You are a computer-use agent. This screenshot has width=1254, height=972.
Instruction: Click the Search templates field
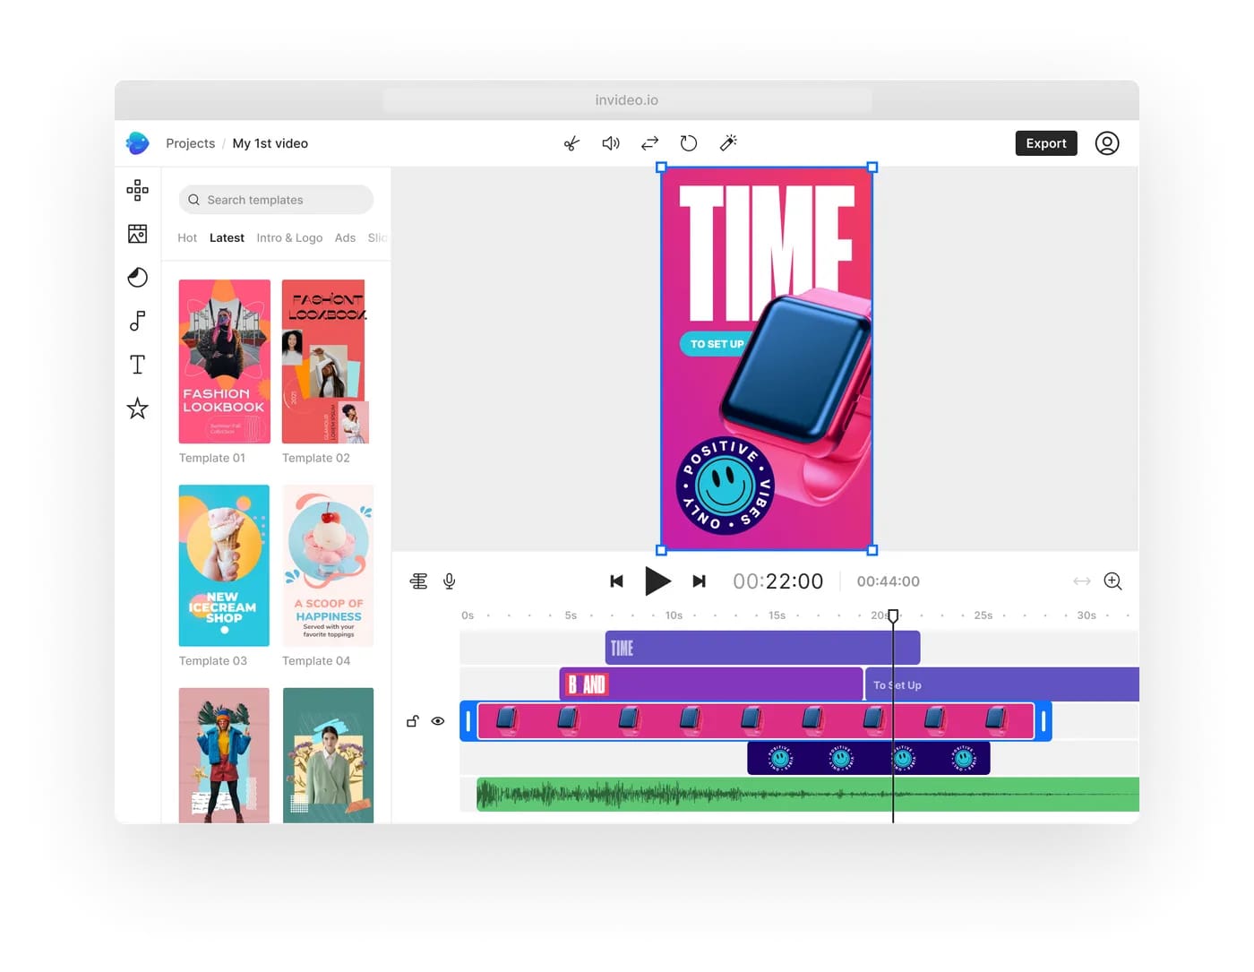(276, 200)
